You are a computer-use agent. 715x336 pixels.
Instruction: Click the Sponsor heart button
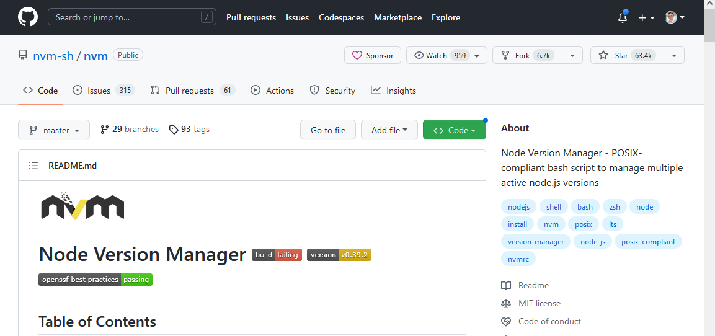373,55
